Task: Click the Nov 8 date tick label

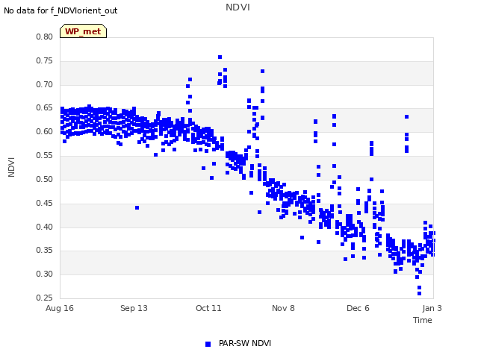Action: tap(283, 308)
